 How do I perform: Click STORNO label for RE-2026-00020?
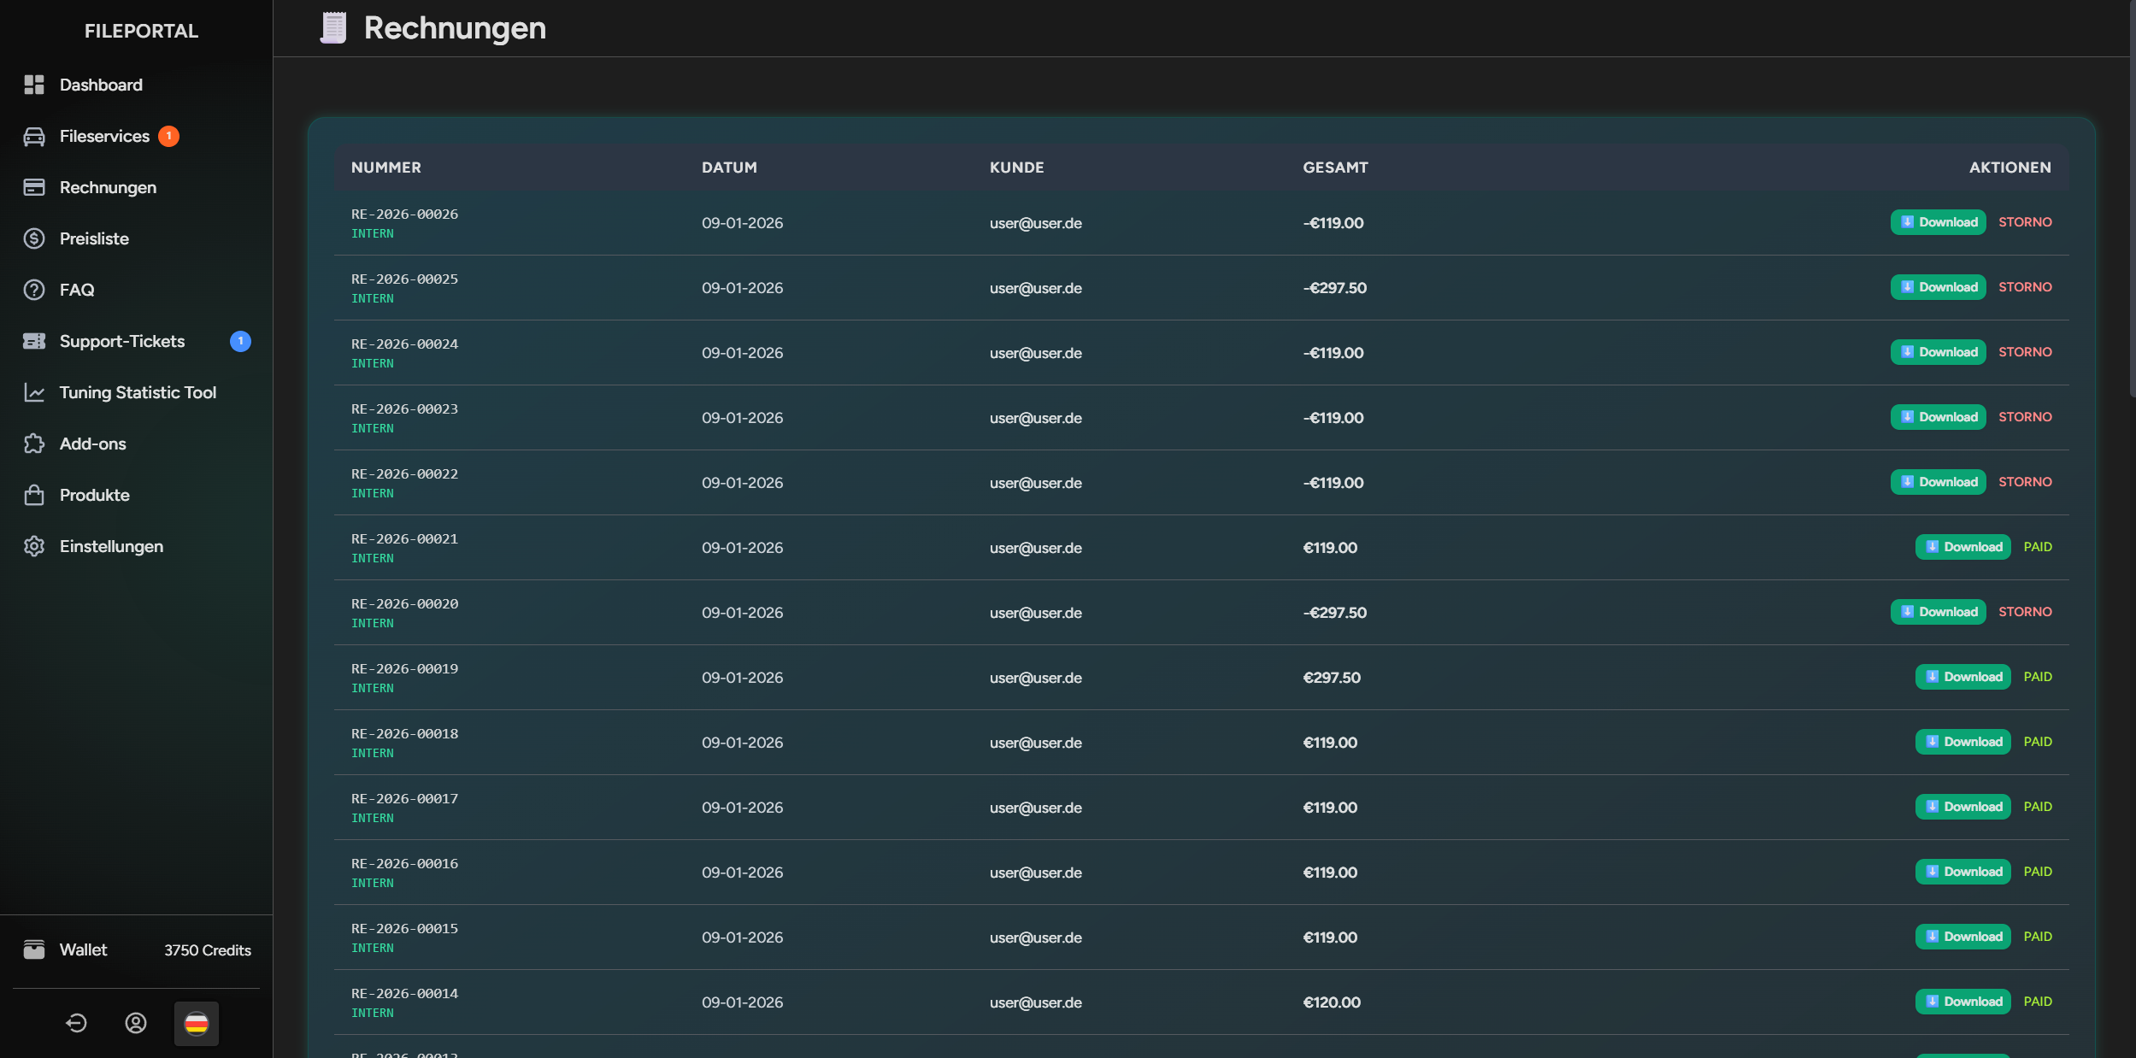pos(2025,612)
